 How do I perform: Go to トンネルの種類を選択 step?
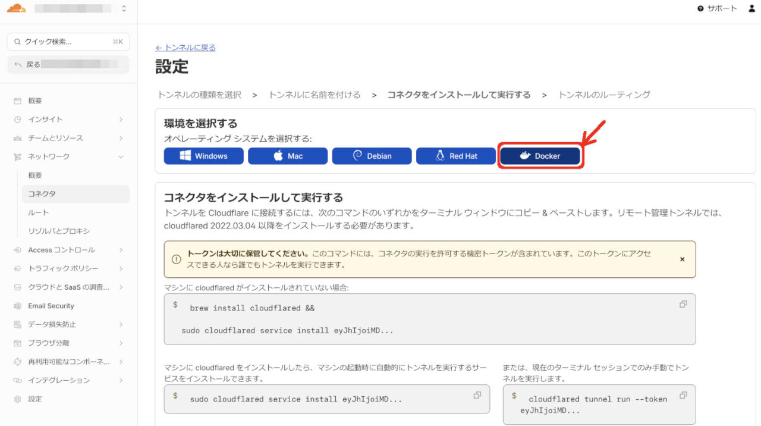(199, 95)
